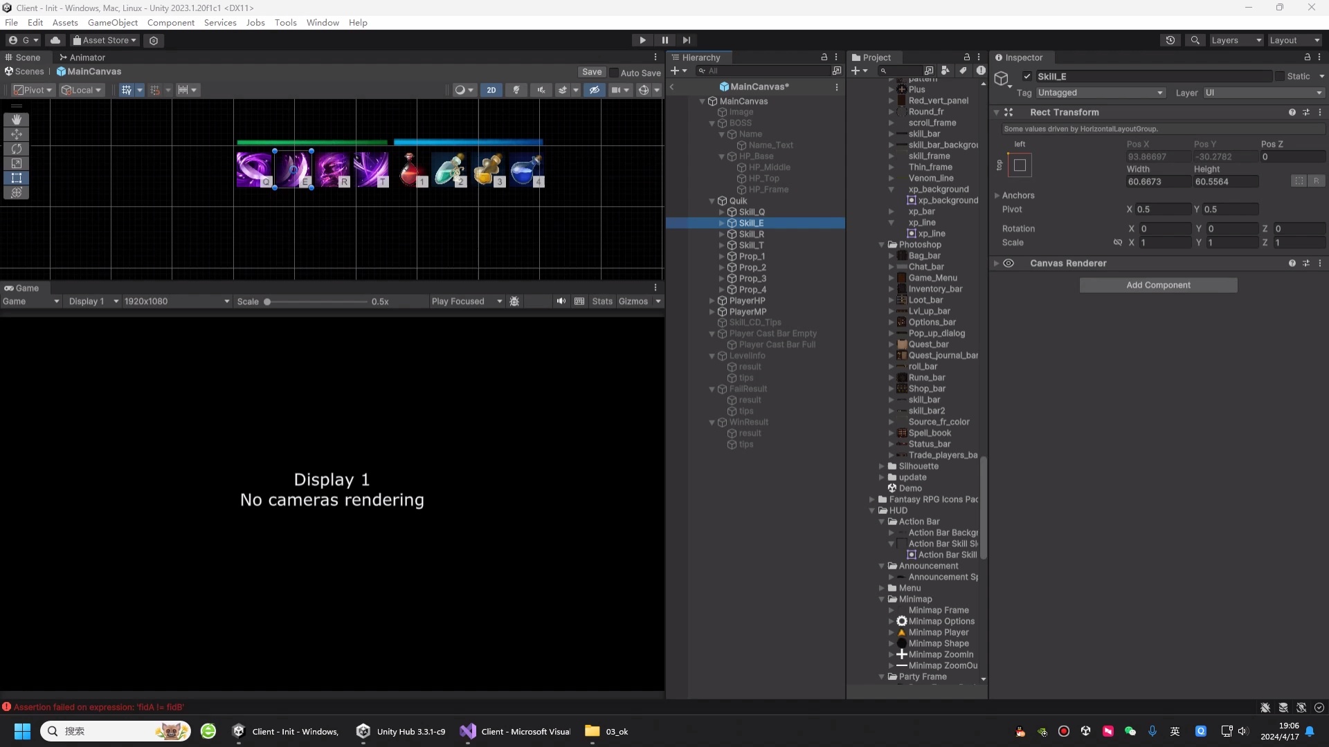Click the Save button above the Scene view

592,72
